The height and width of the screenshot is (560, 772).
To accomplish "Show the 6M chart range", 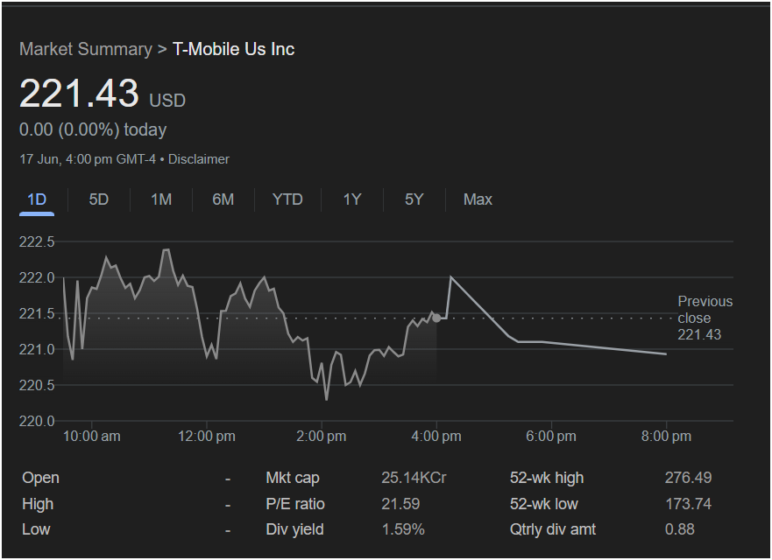I will [x=223, y=199].
